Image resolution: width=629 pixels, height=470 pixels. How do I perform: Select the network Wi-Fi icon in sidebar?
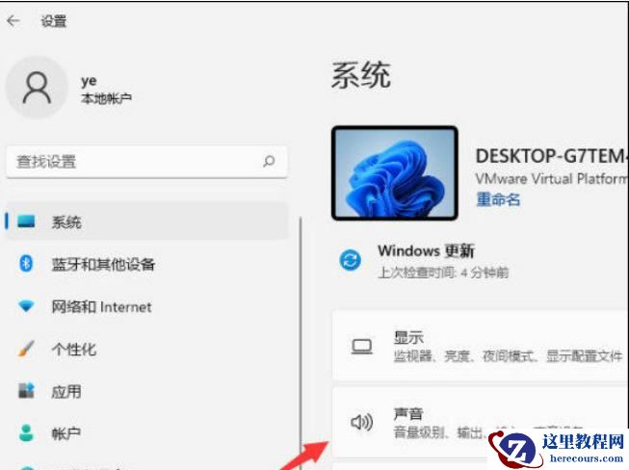point(26,306)
